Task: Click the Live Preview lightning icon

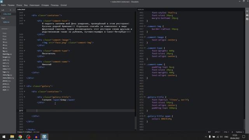Action: 247,11
